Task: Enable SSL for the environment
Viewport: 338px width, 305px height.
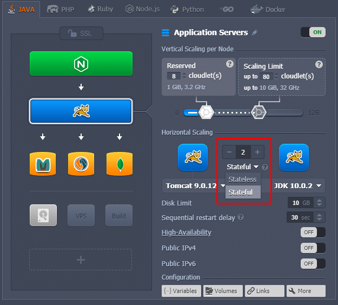Action: click(81, 33)
